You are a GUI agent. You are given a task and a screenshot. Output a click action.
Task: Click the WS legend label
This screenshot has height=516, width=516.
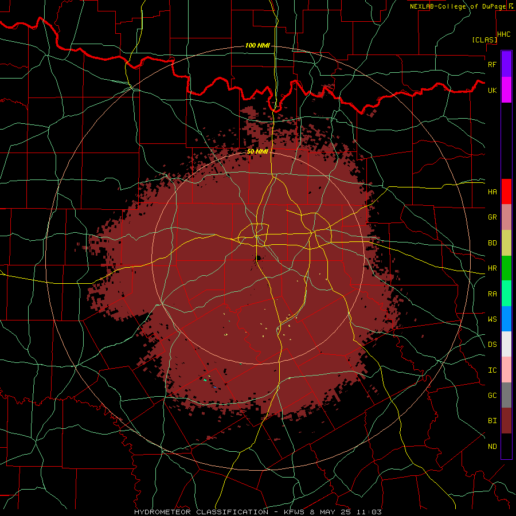pos(492,319)
